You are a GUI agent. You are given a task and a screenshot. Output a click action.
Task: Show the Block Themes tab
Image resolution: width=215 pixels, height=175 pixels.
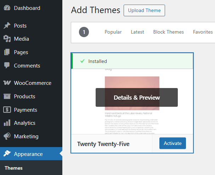(x=168, y=32)
